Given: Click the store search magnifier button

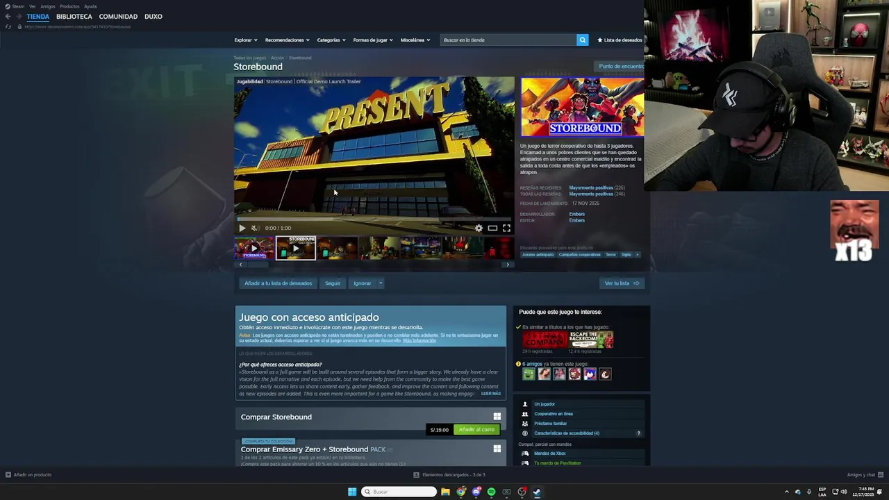Looking at the screenshot, I should point(583,40).
